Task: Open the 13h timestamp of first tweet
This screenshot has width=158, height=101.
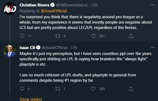Action: coord(94,5)
